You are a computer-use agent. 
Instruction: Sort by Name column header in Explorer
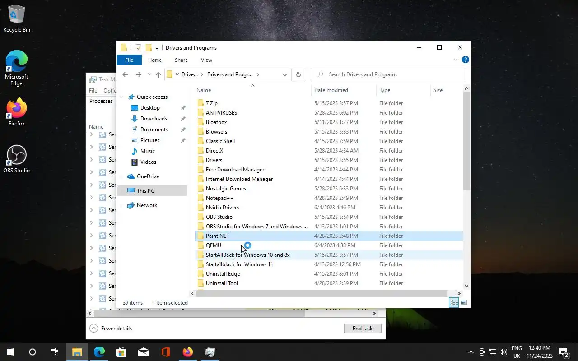[x=252, y=90]
